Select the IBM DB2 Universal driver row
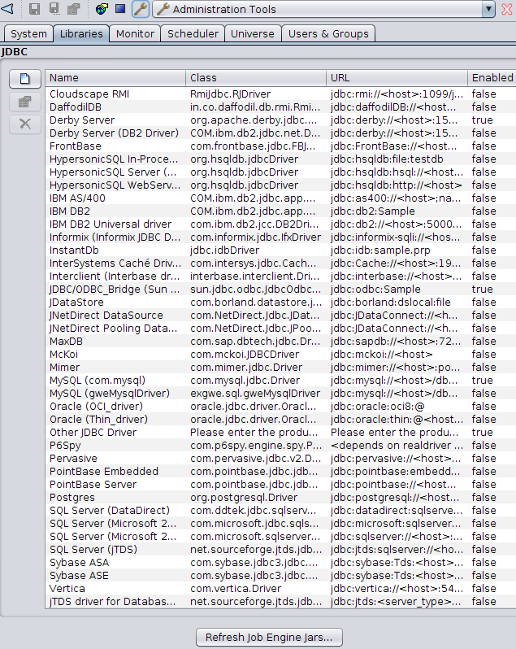516x649 pixels. (x=280, y=224)
